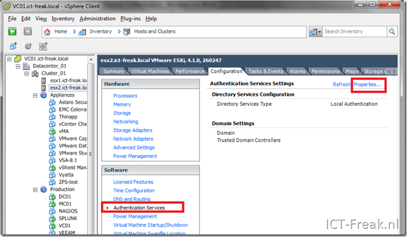Screen dimensions: 407x237
Task: Open the View menu
Action: coord(41,19)
